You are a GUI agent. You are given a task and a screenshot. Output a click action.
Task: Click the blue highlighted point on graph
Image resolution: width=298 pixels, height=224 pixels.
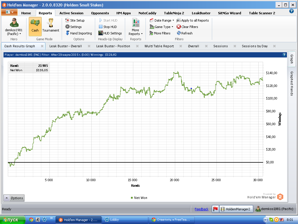(x=191, y=88)
